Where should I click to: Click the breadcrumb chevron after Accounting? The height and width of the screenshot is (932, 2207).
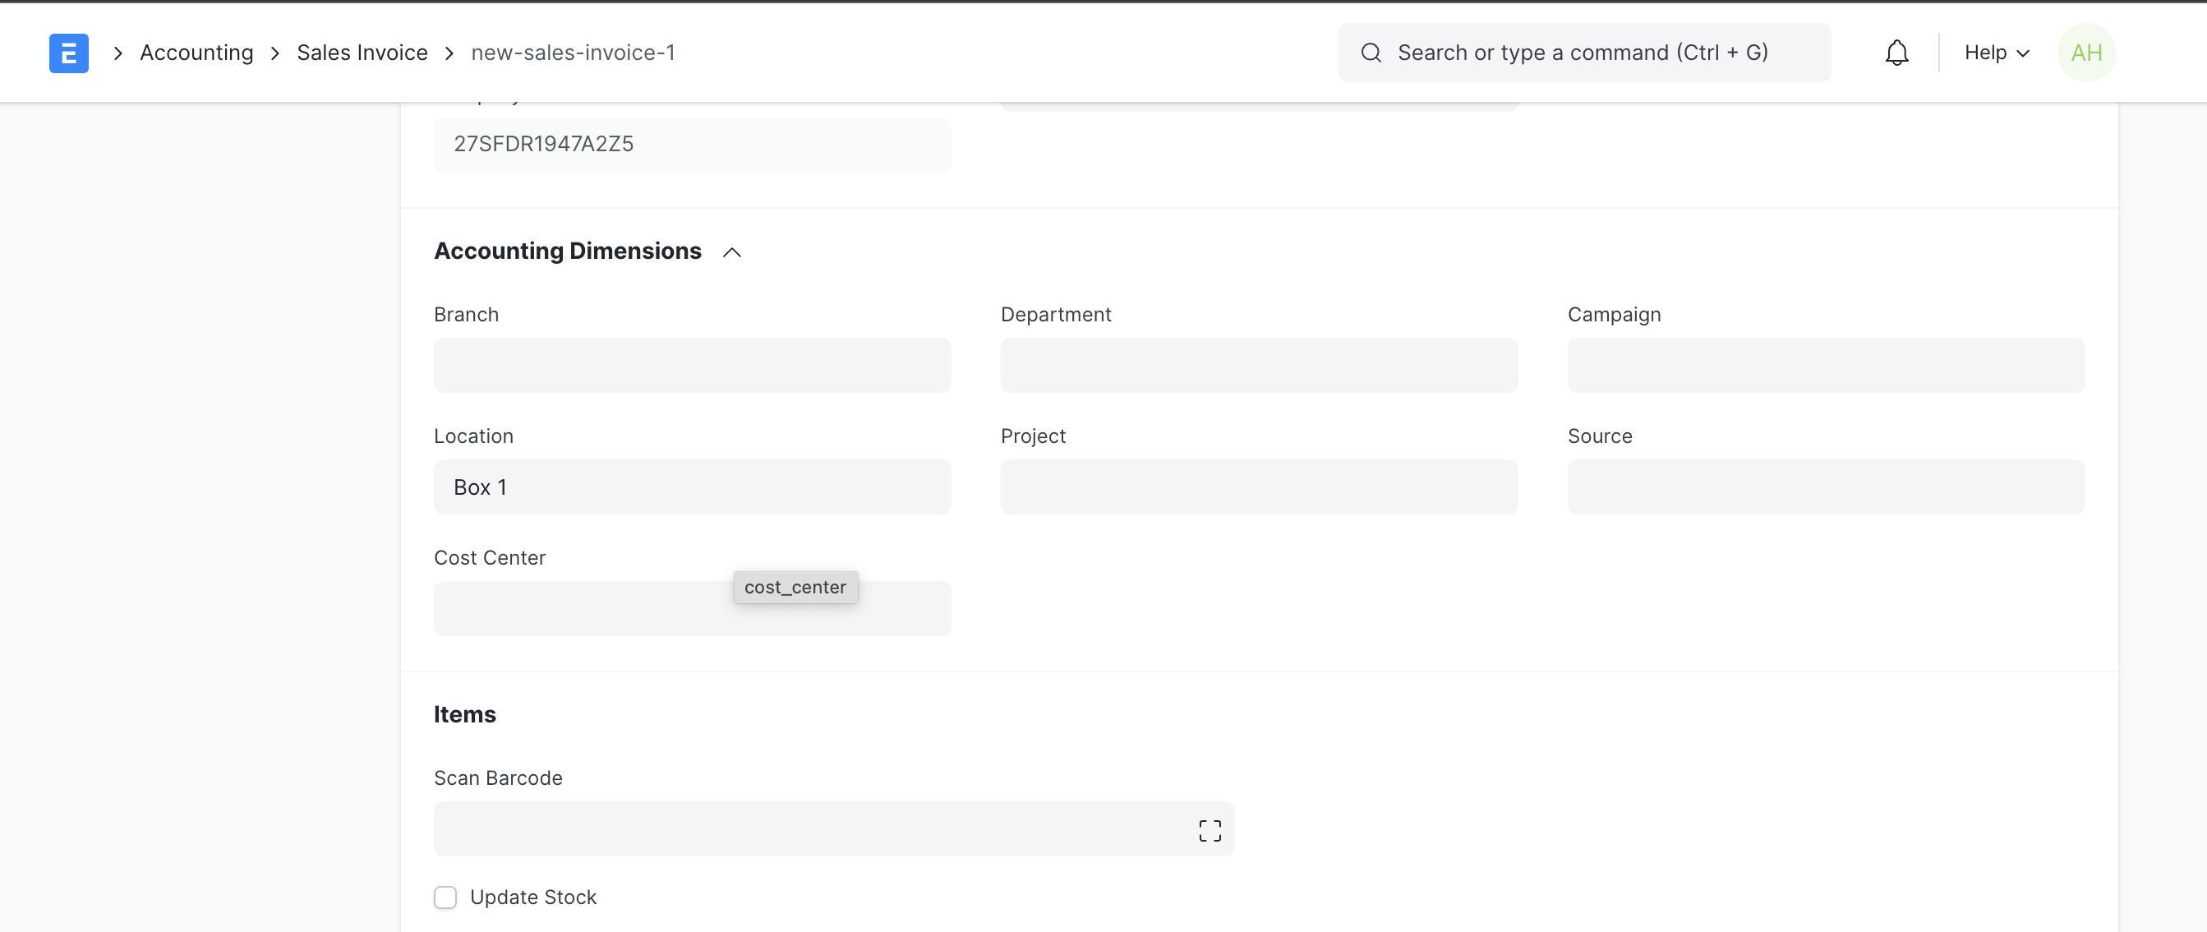(x=275, y=53)
